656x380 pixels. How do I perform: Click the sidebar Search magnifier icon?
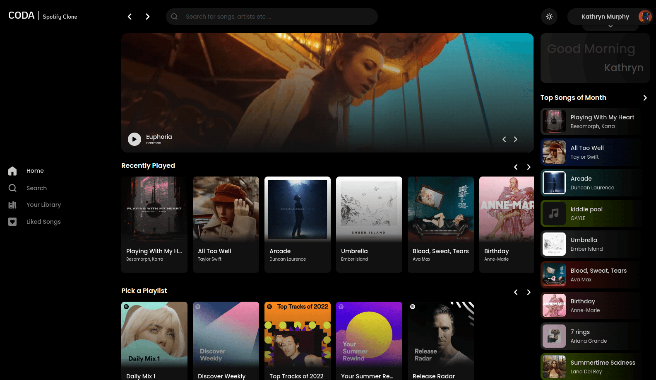(x=12, y=188)
